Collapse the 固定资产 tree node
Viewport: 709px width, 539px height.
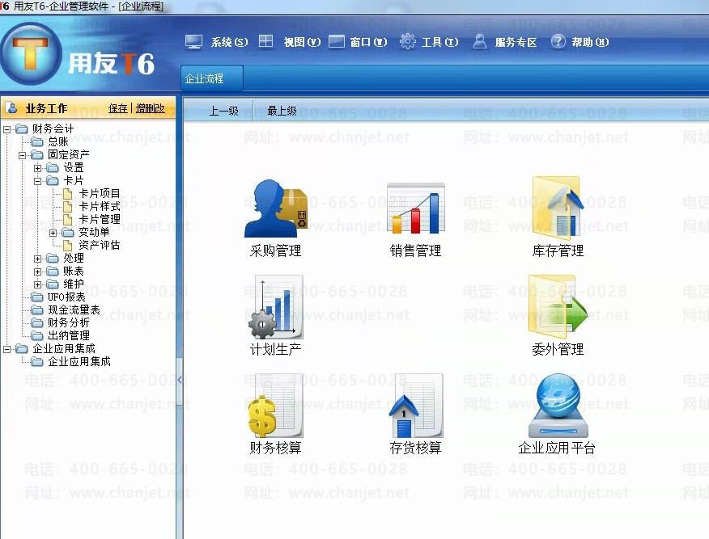[22, 155]
